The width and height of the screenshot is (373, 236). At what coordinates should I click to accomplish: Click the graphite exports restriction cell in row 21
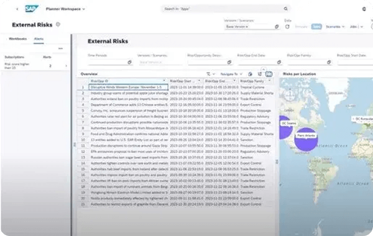(x=129, y=204)
